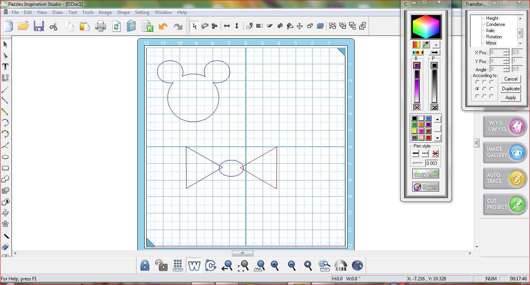Zoom out with the minus magnifier
This screenshot has height=285, width=530.
pyautogui.click(x=292, y=266)
